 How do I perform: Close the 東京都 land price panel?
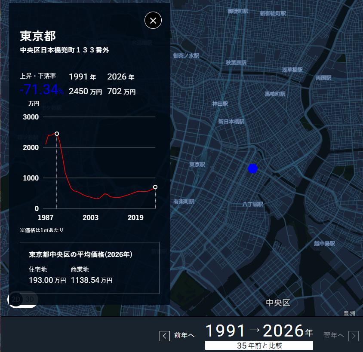point(153,20)
